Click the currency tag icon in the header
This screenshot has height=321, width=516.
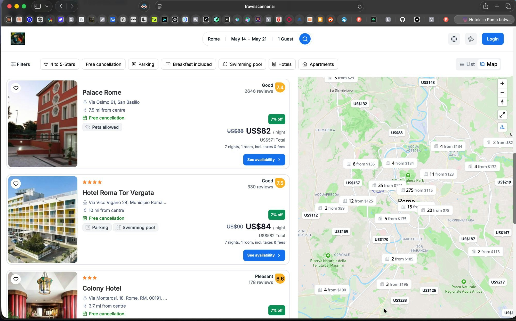pos(471,39)
